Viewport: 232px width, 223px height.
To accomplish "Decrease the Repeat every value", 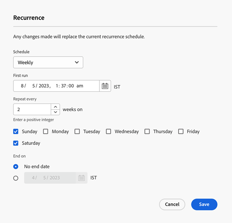I will [56, 112].
